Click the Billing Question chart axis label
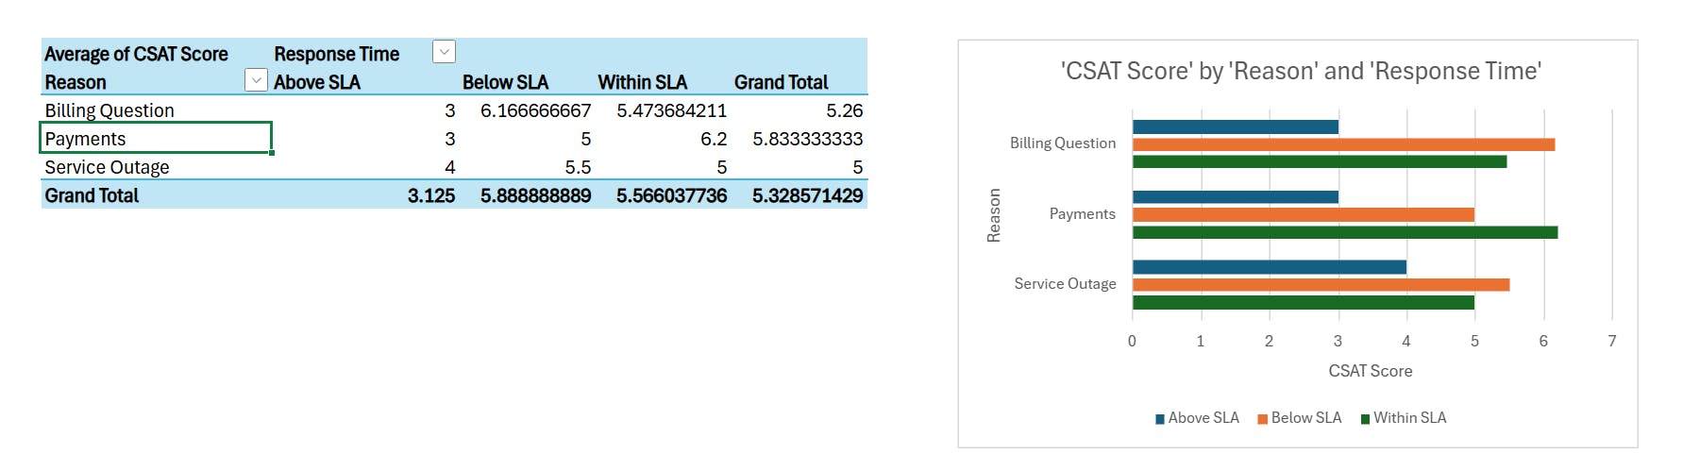The height and width of the screenshot is (471, 1683). (x=1062, y=143)
